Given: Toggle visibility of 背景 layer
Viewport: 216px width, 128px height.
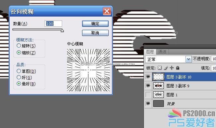Looking at the screenshot, I should pos(148,103).
